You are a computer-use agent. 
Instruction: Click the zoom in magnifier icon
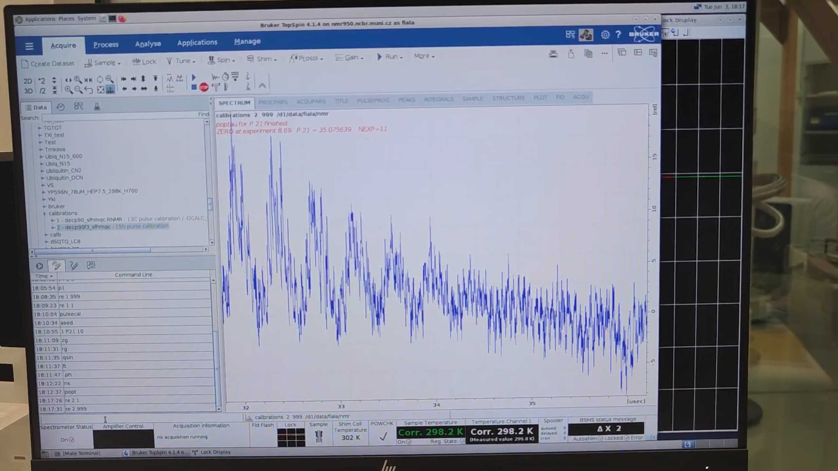[x=68, y=90]
